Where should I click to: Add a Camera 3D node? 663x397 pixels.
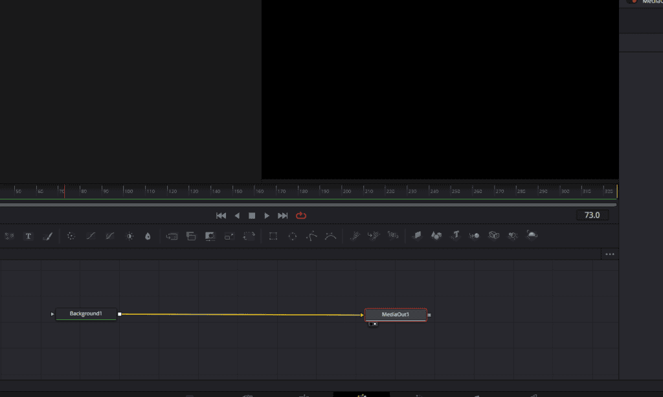(493, 235)
